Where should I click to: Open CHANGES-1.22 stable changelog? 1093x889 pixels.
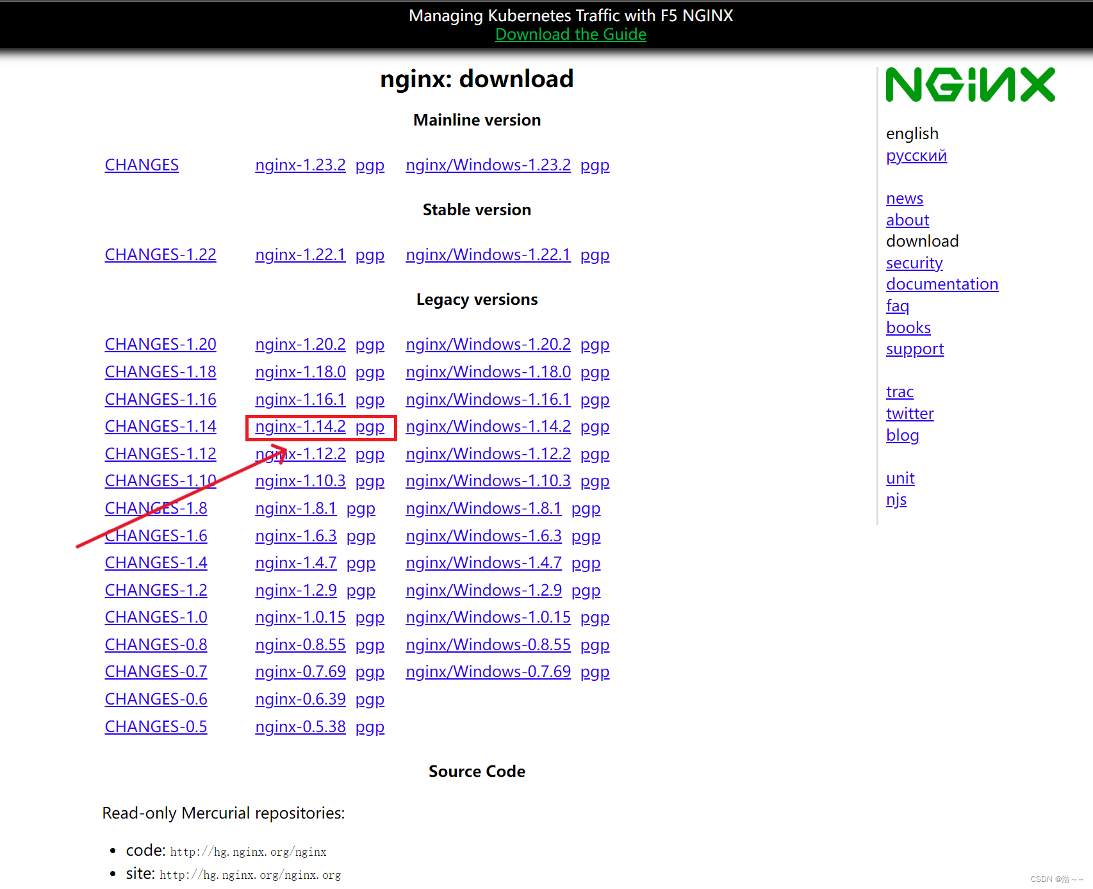[x=160, y=254]
